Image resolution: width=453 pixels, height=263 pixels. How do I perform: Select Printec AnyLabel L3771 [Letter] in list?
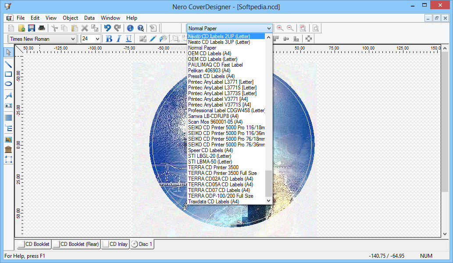click(x=226, y=82)
